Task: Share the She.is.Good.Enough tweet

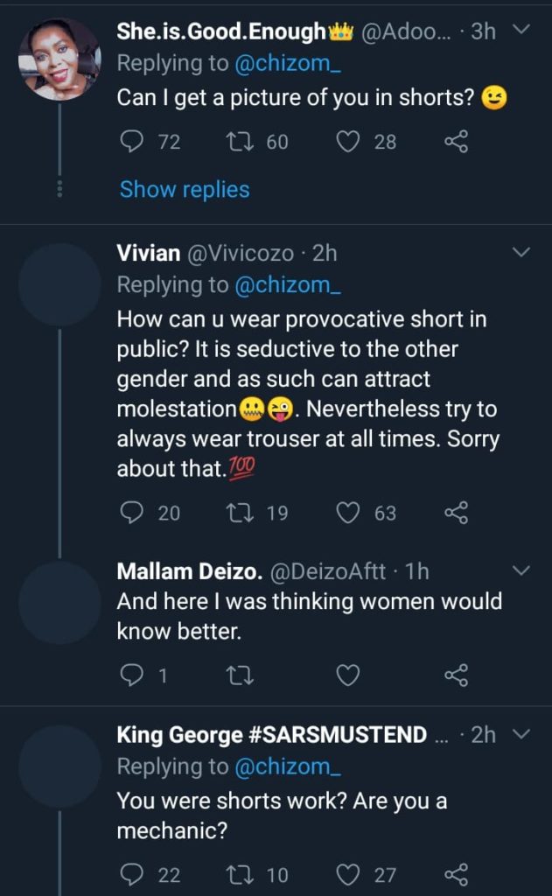Action: click(x=456, y=142)
